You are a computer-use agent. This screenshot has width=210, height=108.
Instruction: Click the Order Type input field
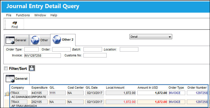(x=31, y=49)
